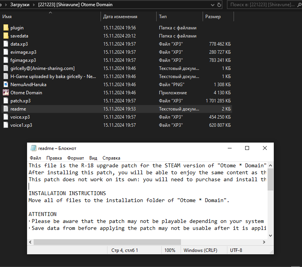
Task: Click the Файл "PNG" type cell
Action: pos(171,85)
